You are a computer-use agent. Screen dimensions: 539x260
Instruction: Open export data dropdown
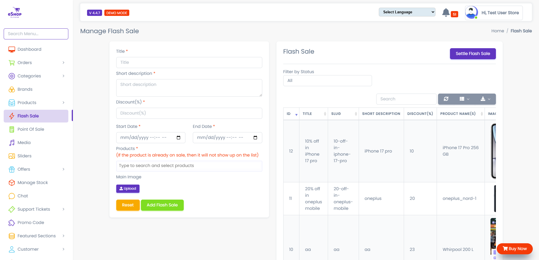485,99
